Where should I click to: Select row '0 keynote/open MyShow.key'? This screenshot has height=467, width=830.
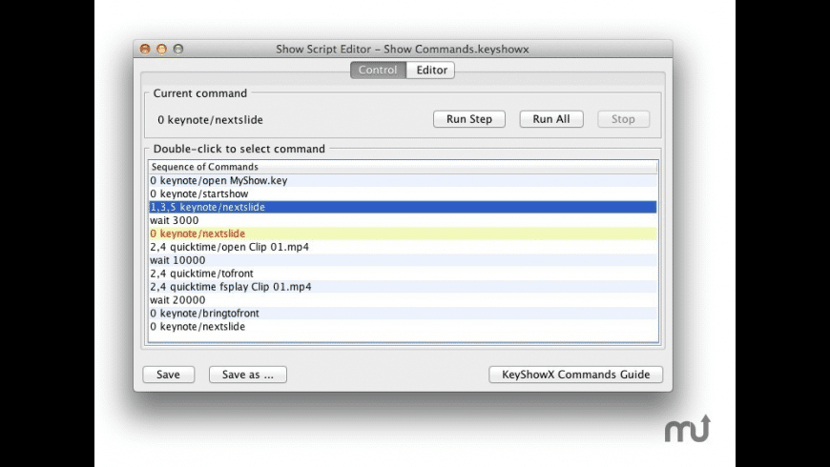tap(403, 180)
